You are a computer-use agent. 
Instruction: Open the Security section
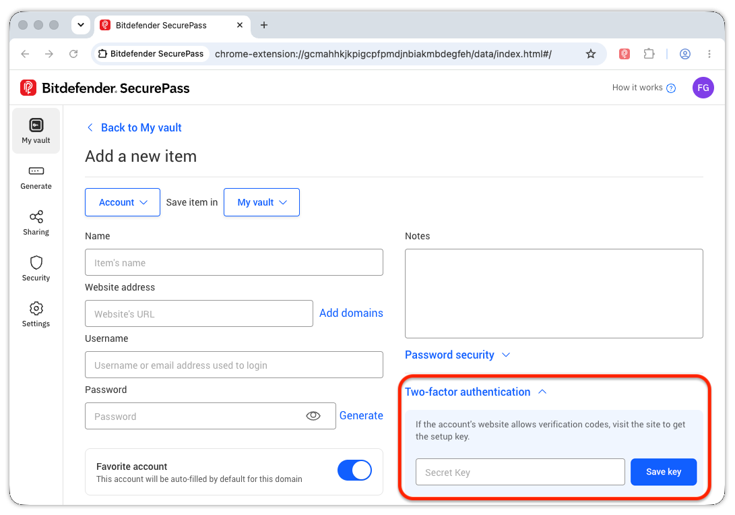pyautogui.click(x=36, y=269)
